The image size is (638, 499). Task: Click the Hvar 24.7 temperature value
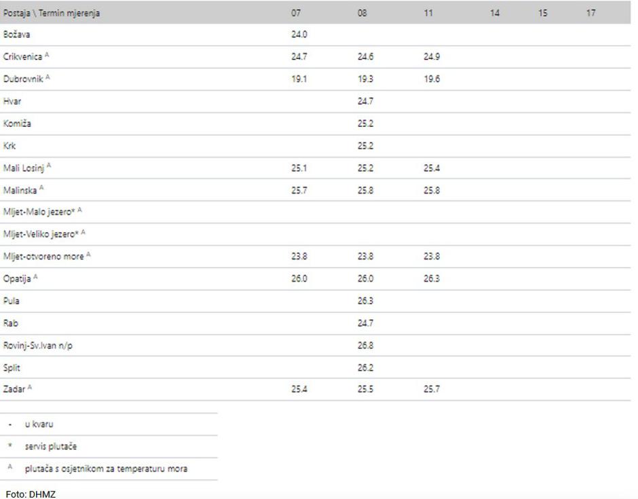coord(365,101)
